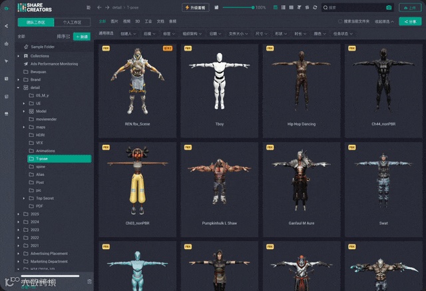Screen dimensions: 426x291
Task: Refresh the asset list
Action: [315, 7]
